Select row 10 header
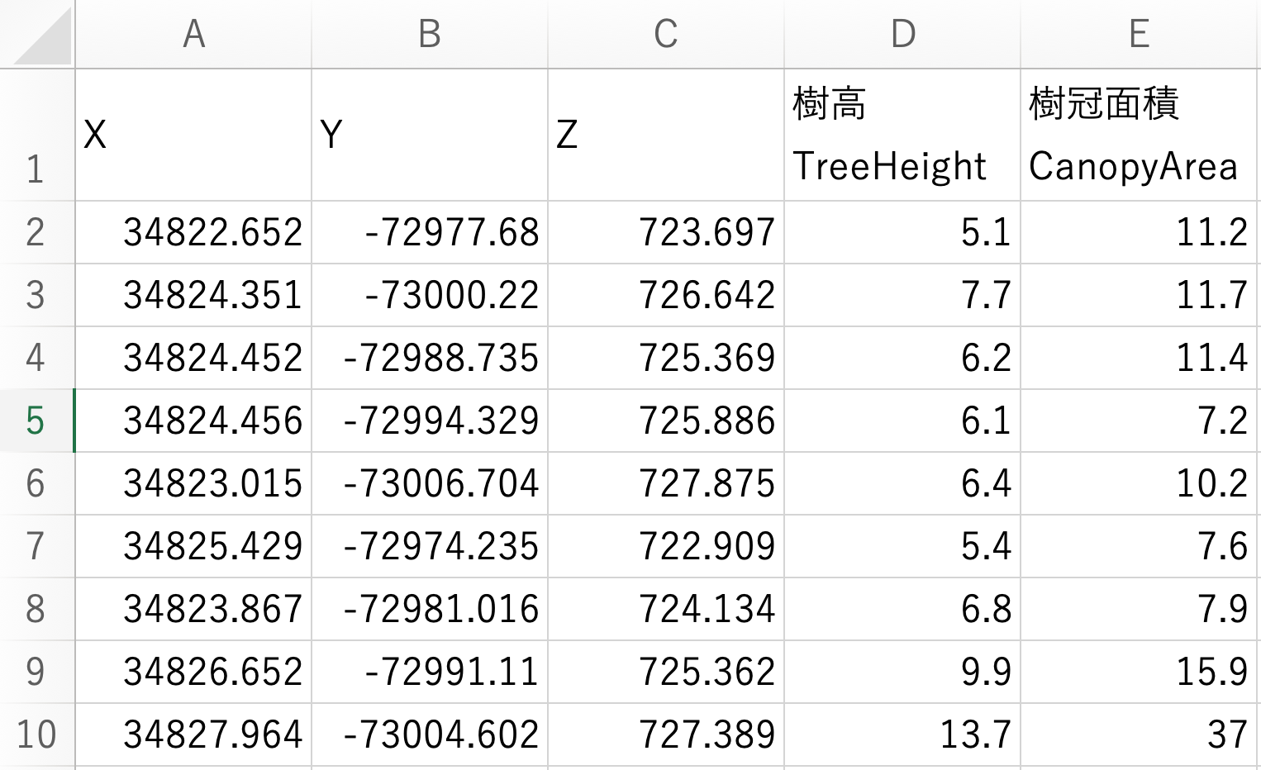Viewport: 1261px width, 770px height. tap(37, 733)
